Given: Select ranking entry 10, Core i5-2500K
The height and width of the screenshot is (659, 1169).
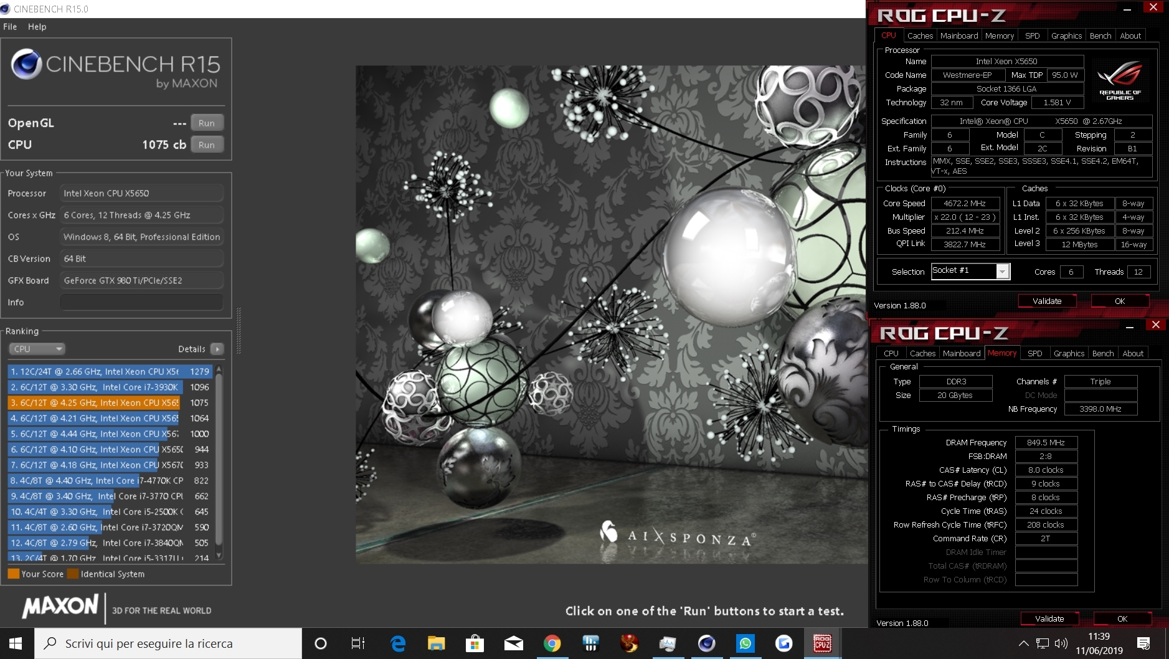Looking at the screenshot, I should [110, 511].
